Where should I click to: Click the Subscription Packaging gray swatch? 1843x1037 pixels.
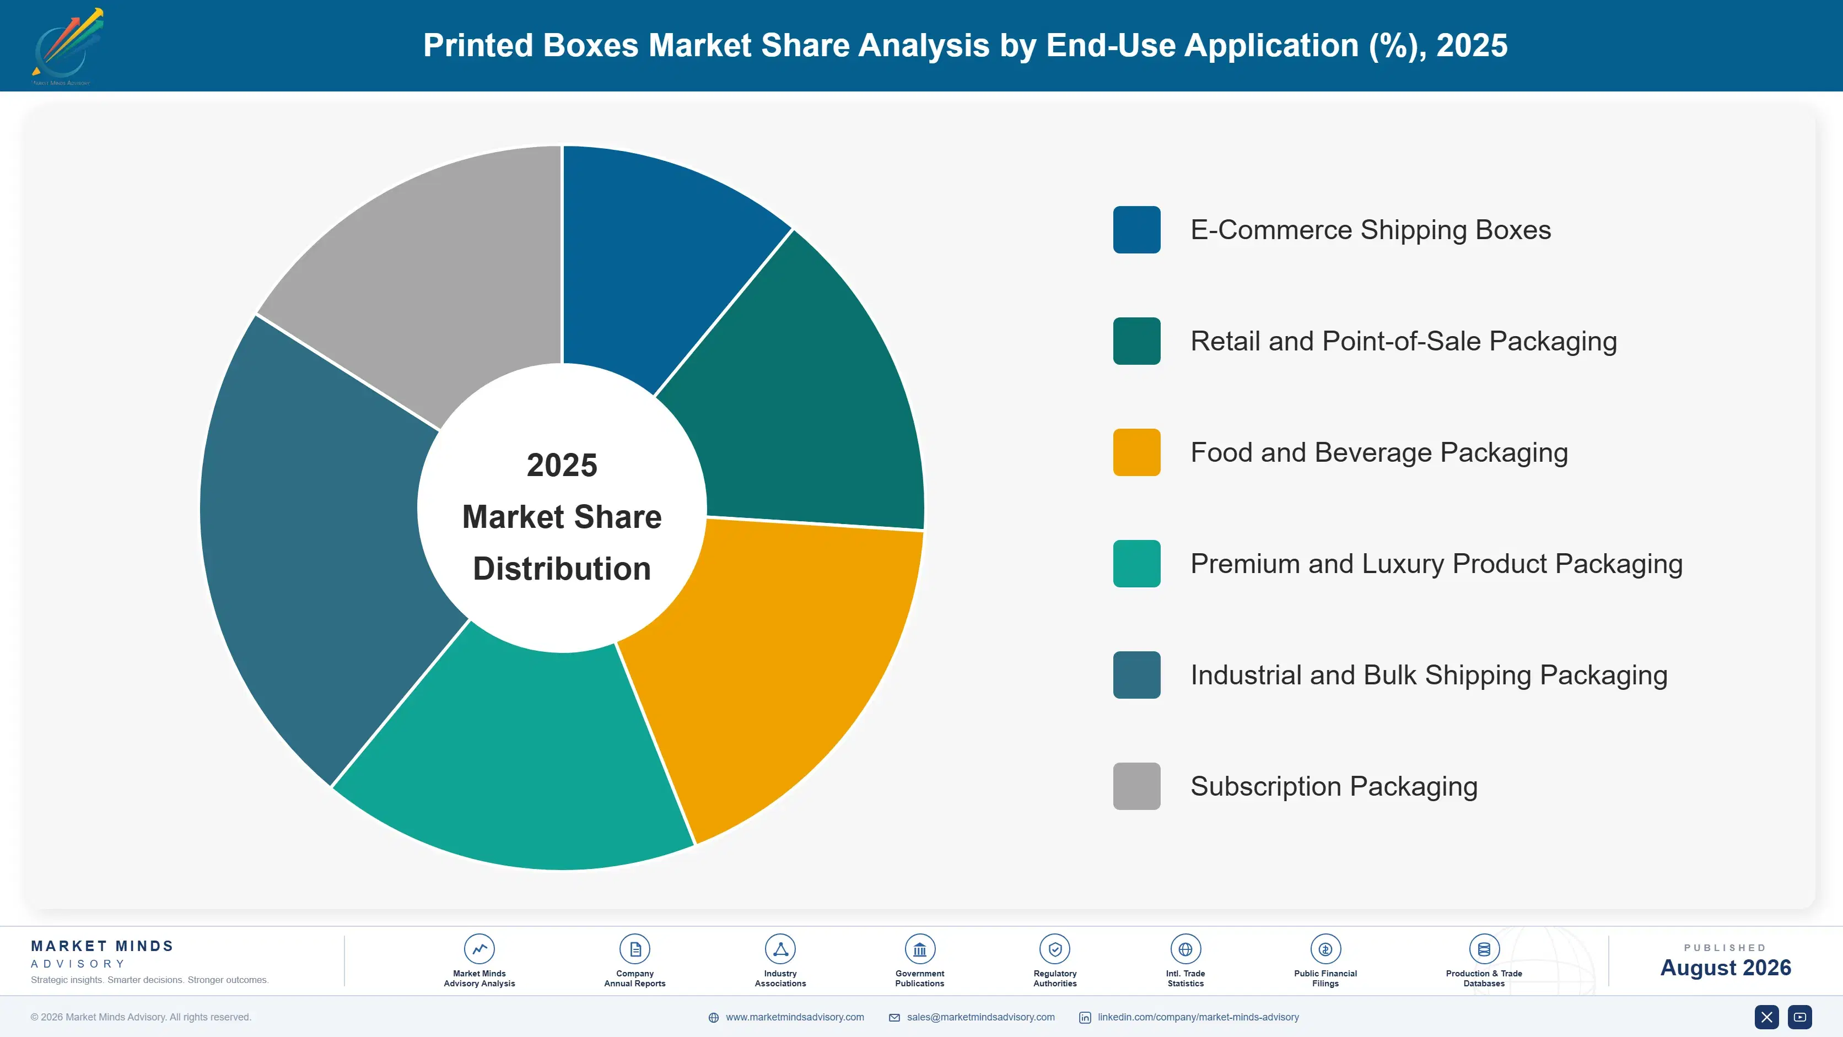(x=1137, y=786)
